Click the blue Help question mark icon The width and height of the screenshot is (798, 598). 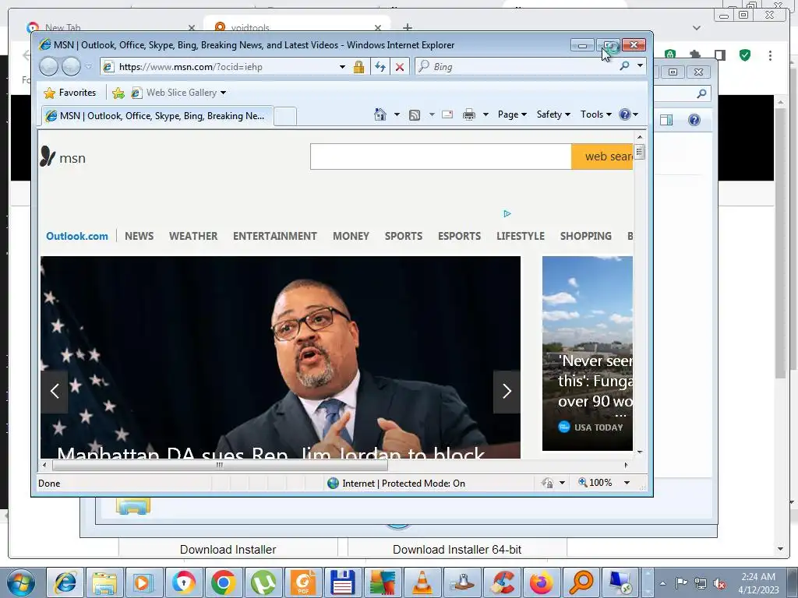coord(625,114)
